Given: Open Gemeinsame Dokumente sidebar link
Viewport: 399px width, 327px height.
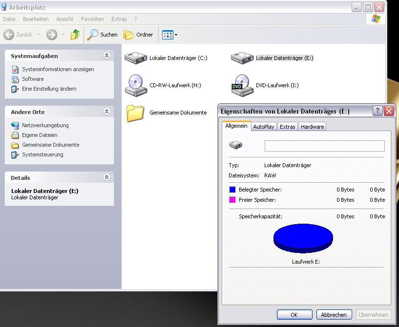Looking at the screenshot, I should point(51,145).
